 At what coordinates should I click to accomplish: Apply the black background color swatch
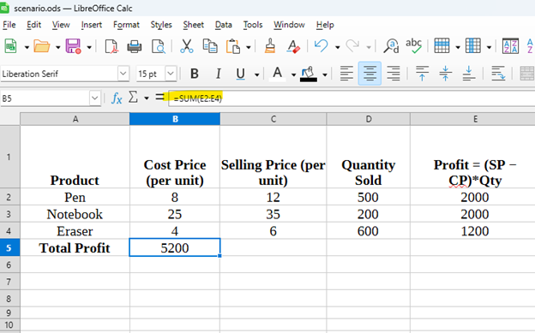309,74
